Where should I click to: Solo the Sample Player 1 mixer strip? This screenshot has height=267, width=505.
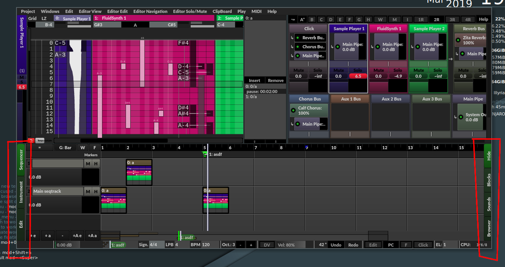click(x=358, y=70)
